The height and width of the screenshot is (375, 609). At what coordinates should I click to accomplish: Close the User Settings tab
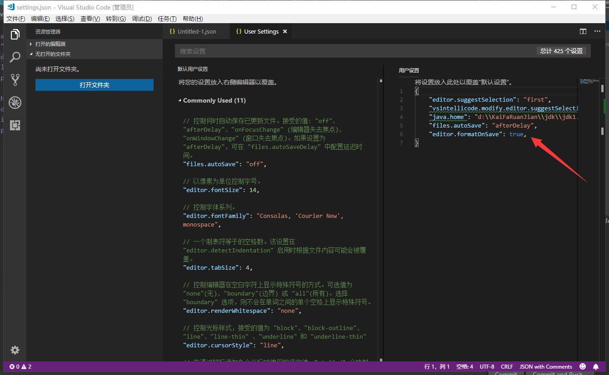tap(285, 31)
